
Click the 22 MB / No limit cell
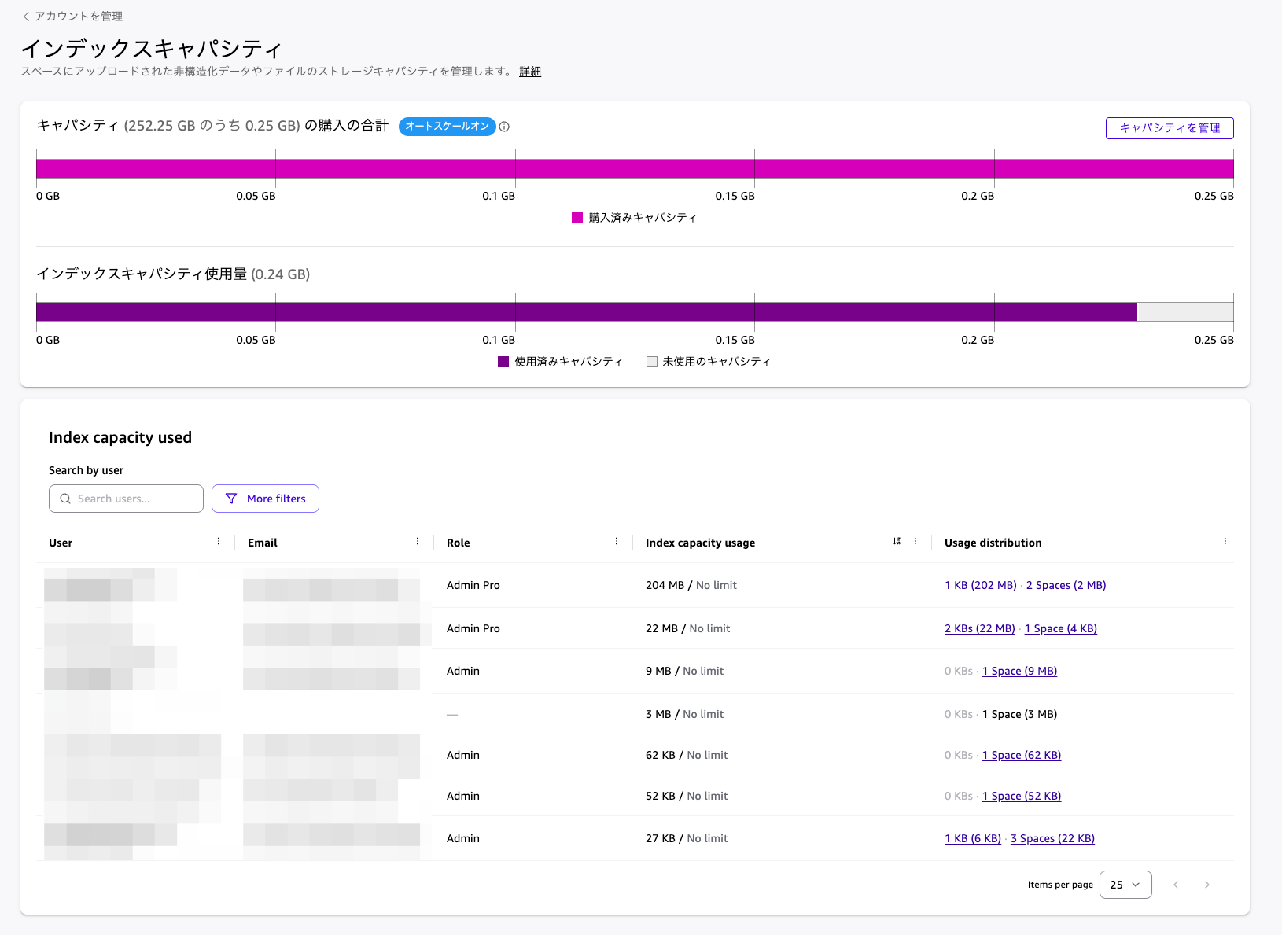688,628
